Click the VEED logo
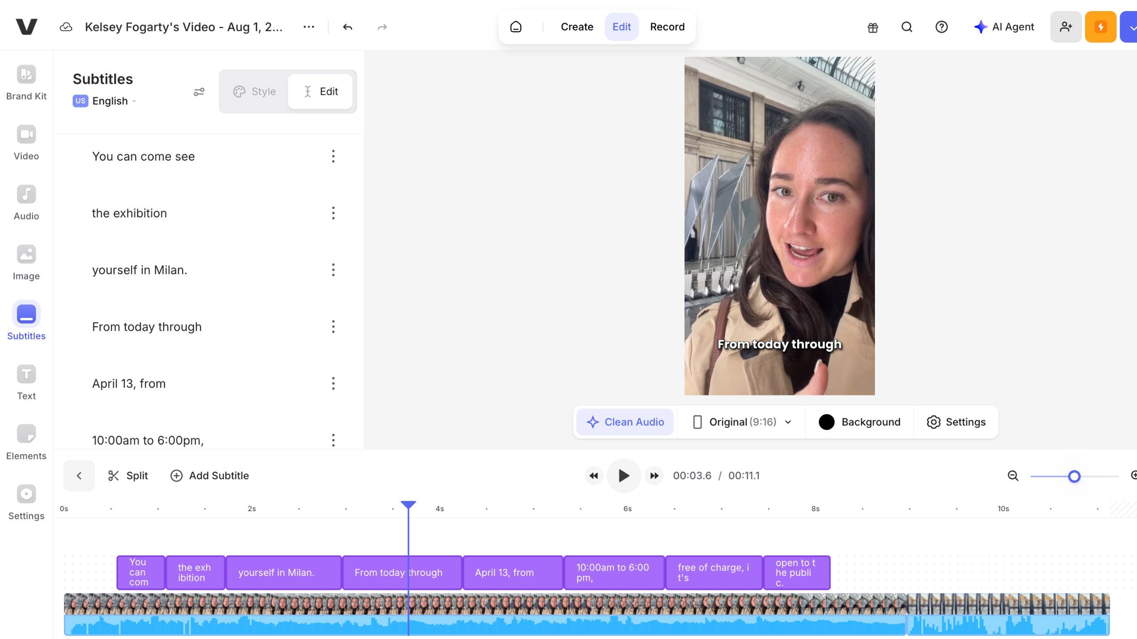The width and height of the screenshot is (1137, 639). pyautogui.click(x=26, y=27)
